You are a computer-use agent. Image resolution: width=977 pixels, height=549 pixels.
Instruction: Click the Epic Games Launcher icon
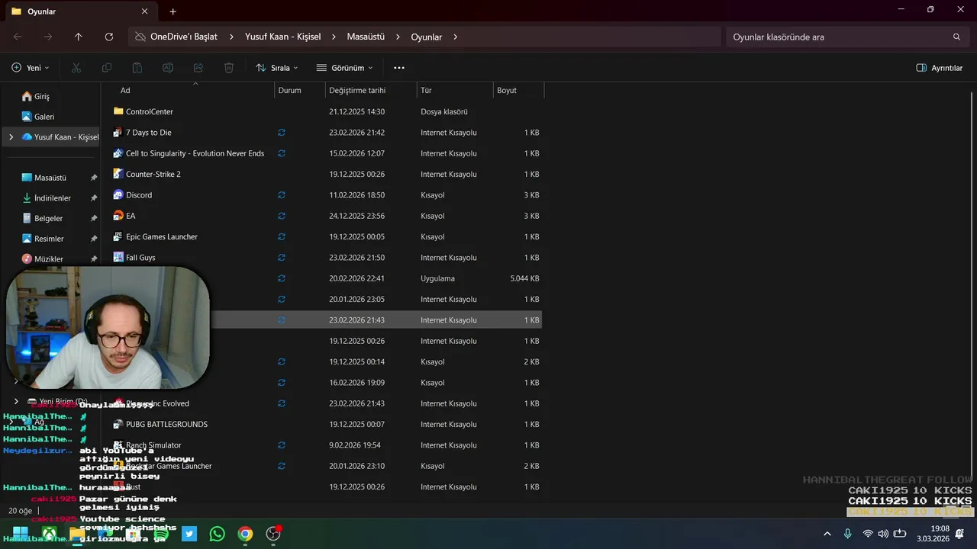pos(118,236)
